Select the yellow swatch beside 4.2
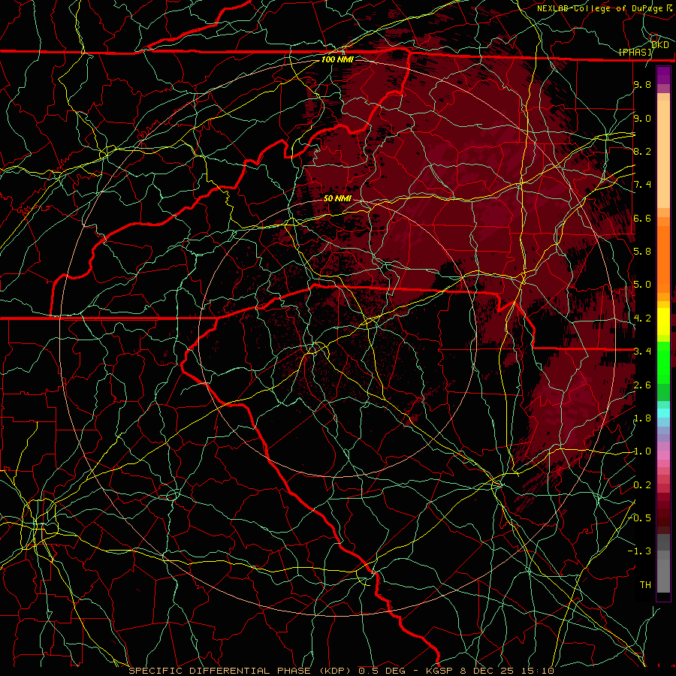The width and height of the screenshot is (676, 676). click(663, 321)
